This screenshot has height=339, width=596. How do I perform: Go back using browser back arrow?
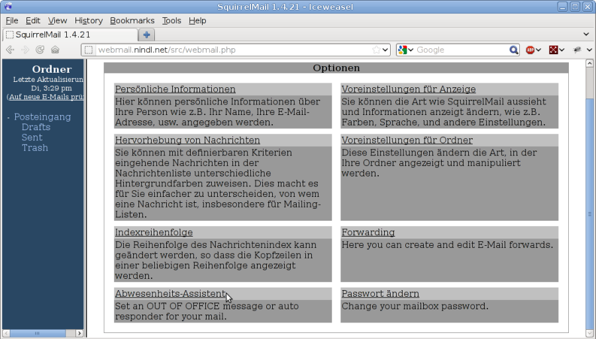click(10, 50)
